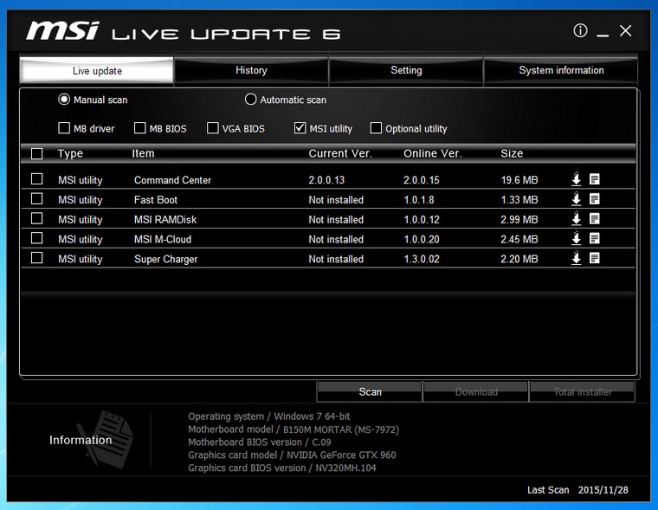
Task: Open the Setting tab
Action: pos(406,70)
